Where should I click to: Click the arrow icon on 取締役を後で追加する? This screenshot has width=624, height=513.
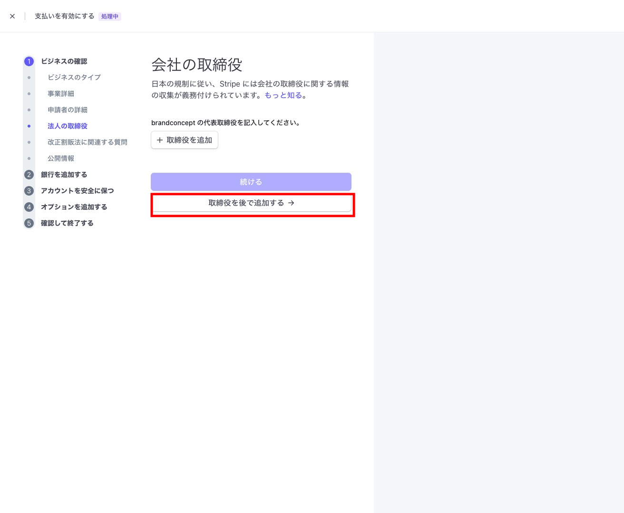(291, 203)
